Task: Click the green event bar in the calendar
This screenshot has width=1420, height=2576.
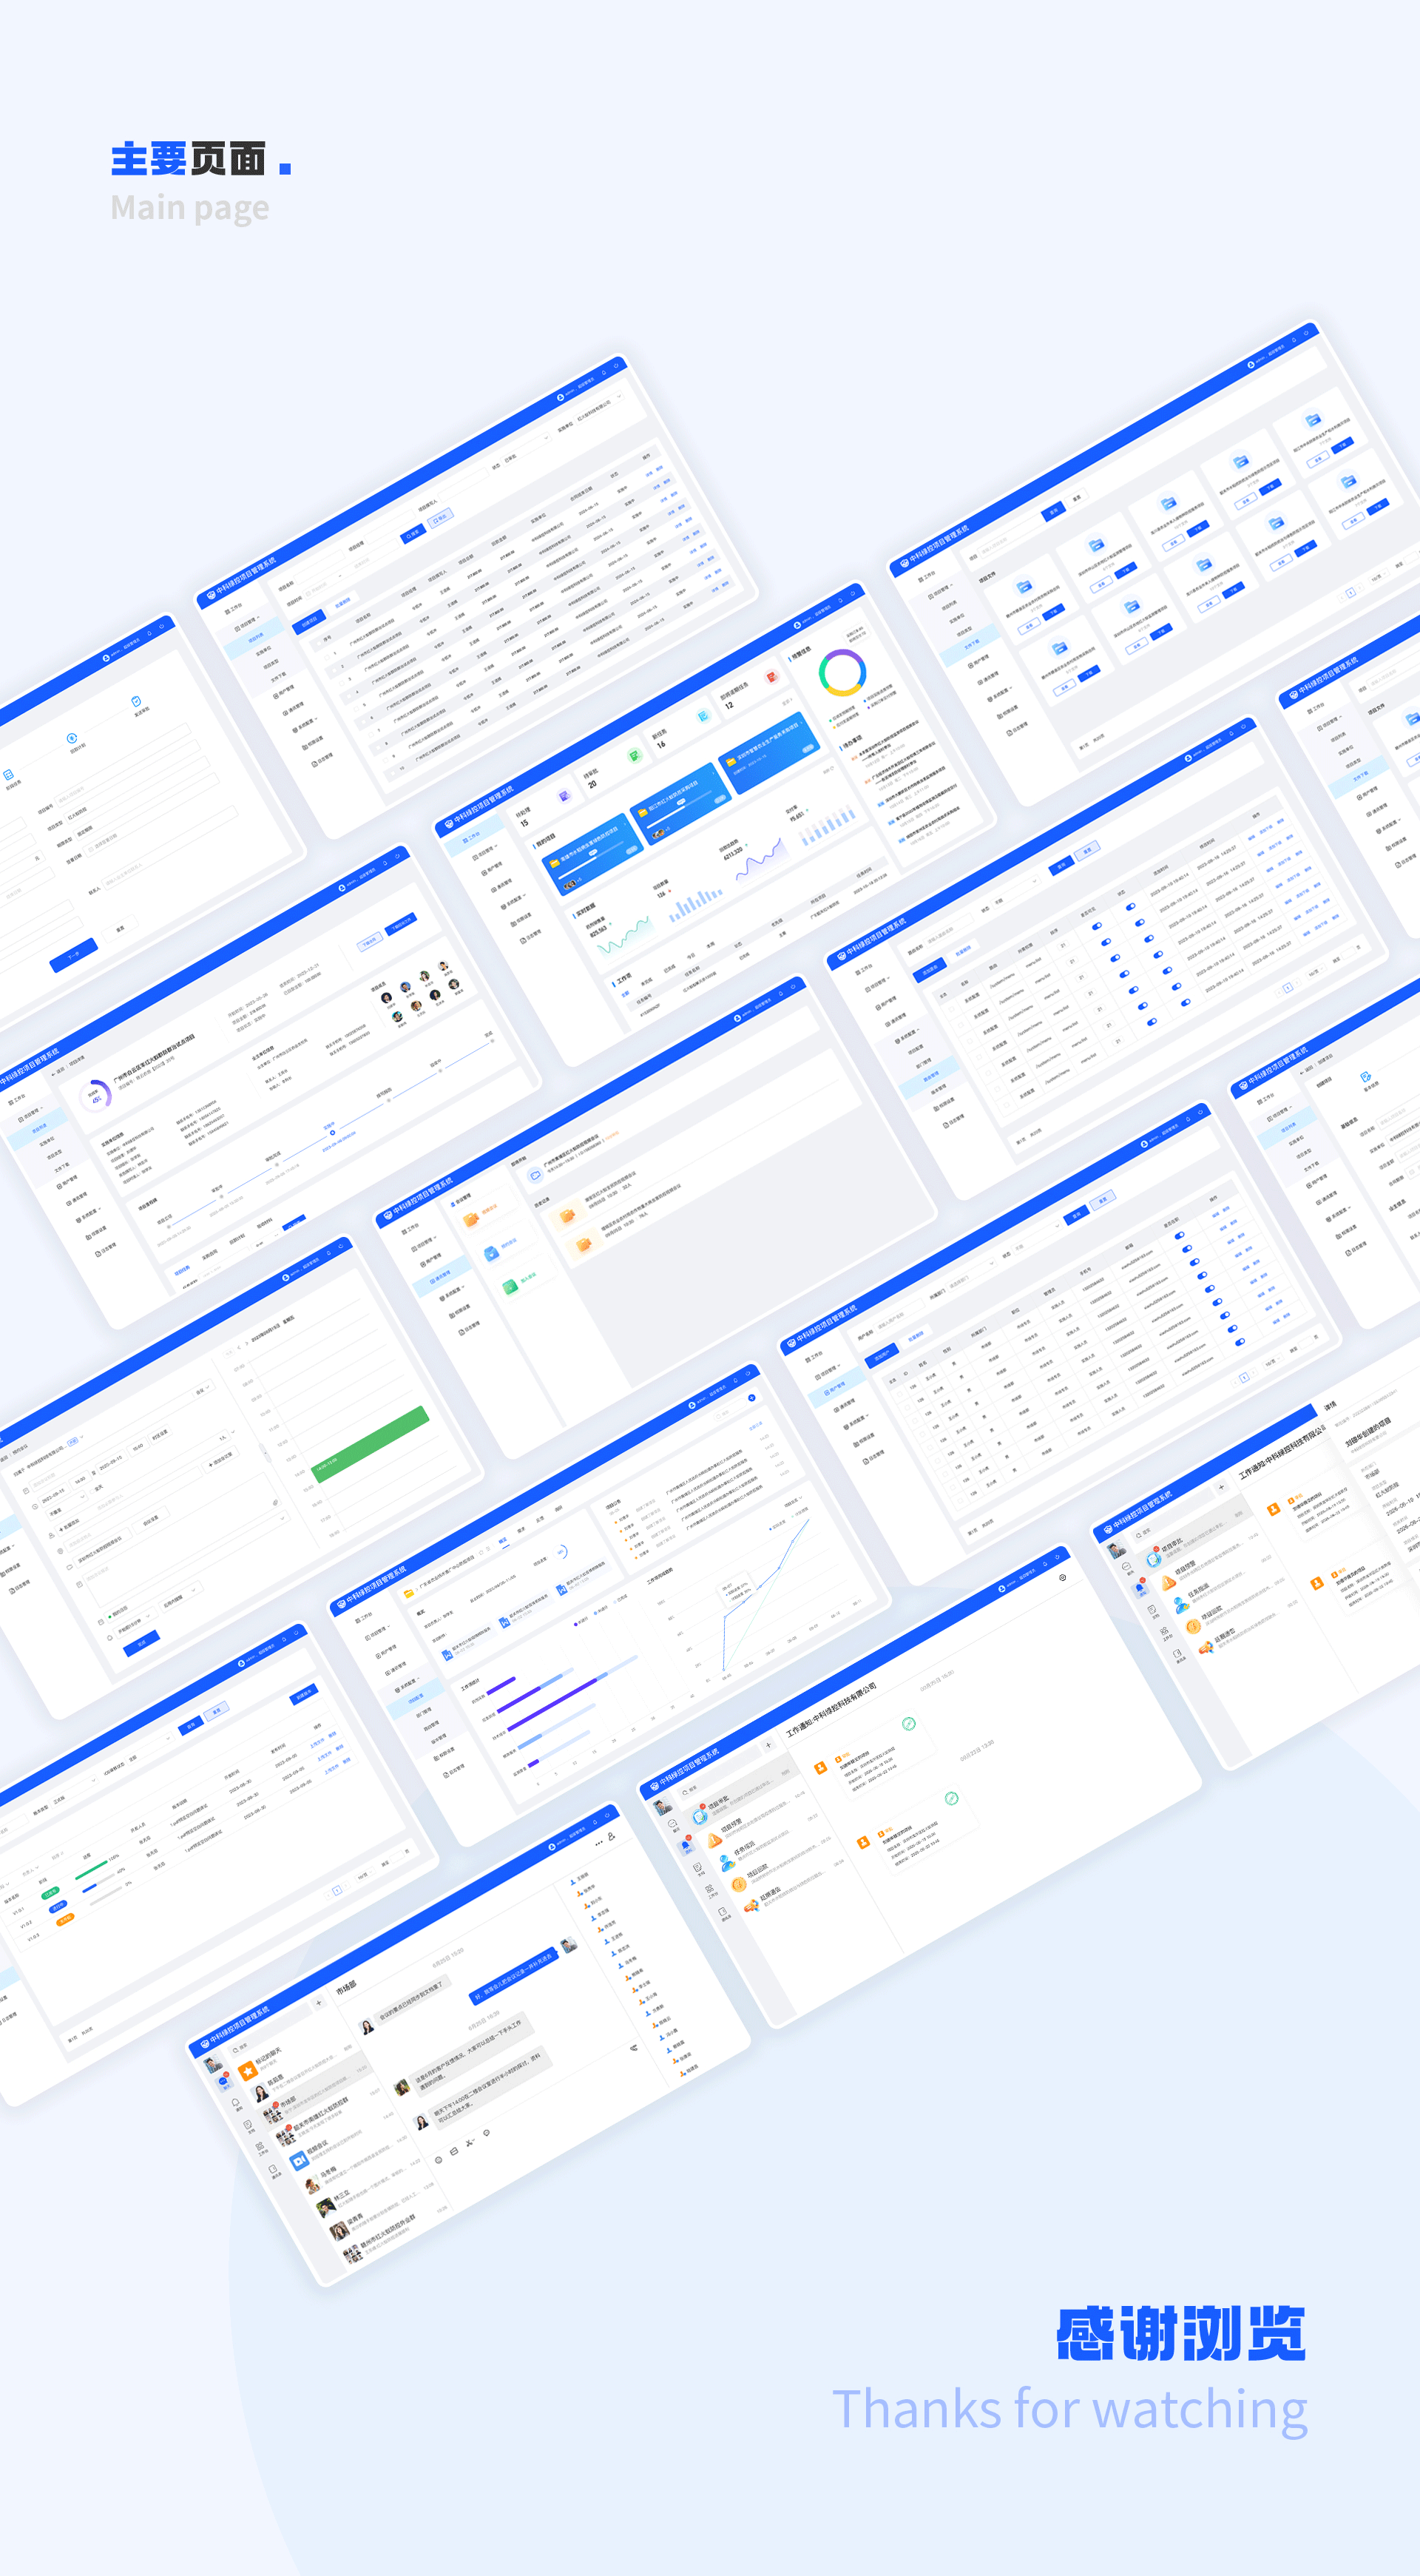Action: [x=370, y=1443]
